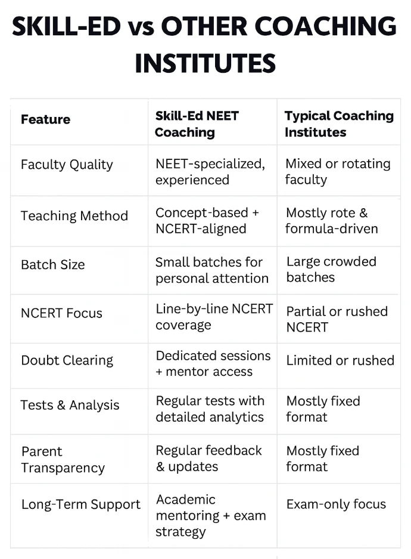The height and width of the screenshot is (559, 411).
Task: Select the "Feature" column header
Action: click(45, 119)
